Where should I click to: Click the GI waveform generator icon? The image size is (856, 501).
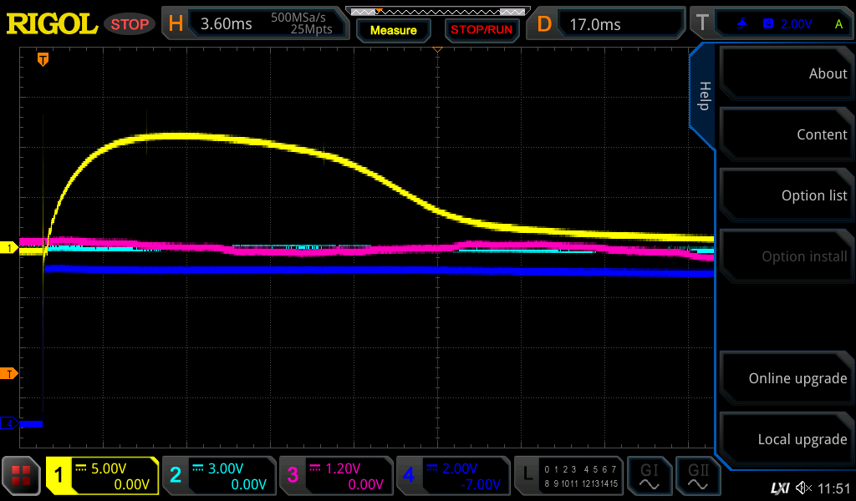click(x=650, y=477)
